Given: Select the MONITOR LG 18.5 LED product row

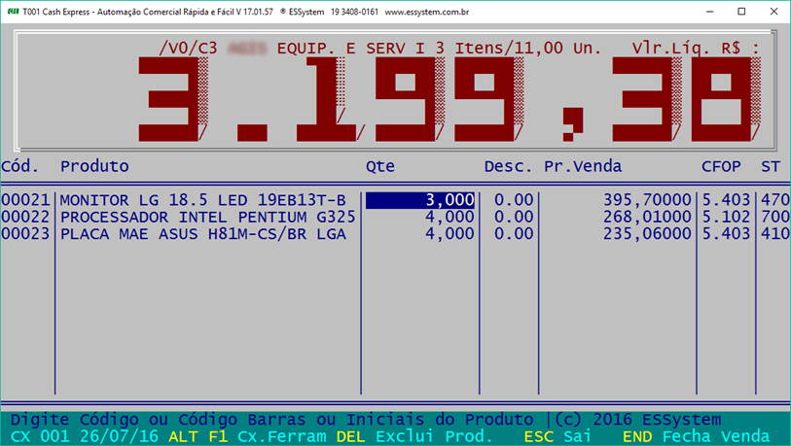Looking at the screenshot, I should (202, 199).
